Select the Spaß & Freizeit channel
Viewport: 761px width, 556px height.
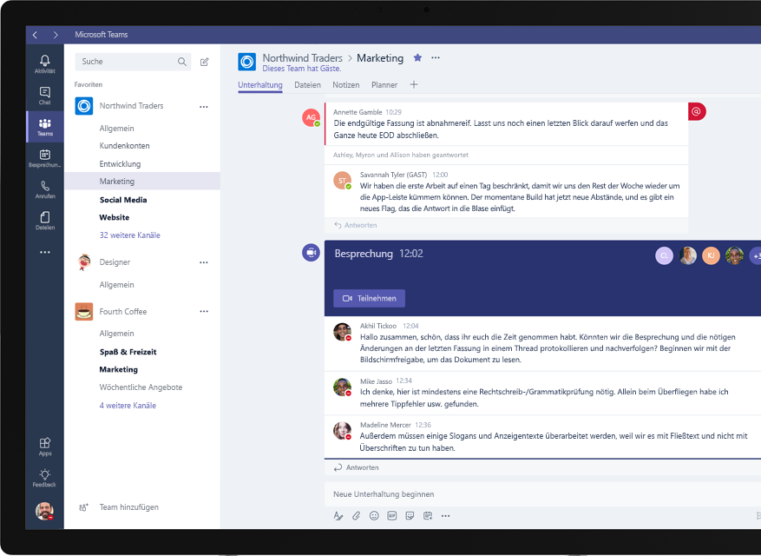click(x=128, y=352)
